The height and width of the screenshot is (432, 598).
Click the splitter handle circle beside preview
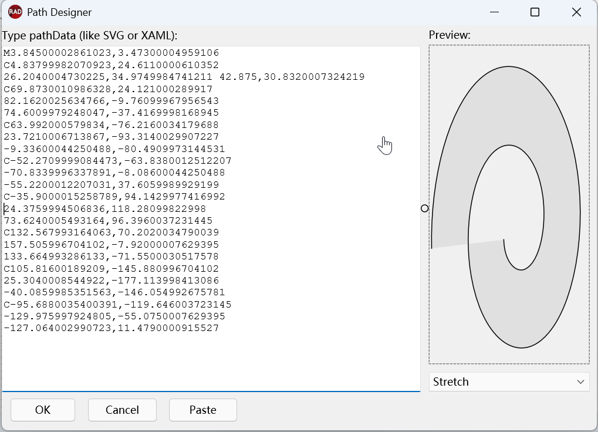click(x=424, y=208)
